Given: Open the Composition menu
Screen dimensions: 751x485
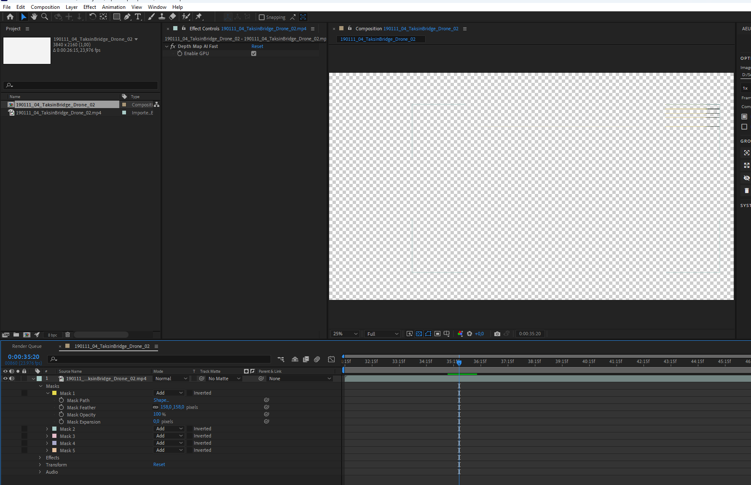Looking at the screenshot, I should tap(45, 7).
